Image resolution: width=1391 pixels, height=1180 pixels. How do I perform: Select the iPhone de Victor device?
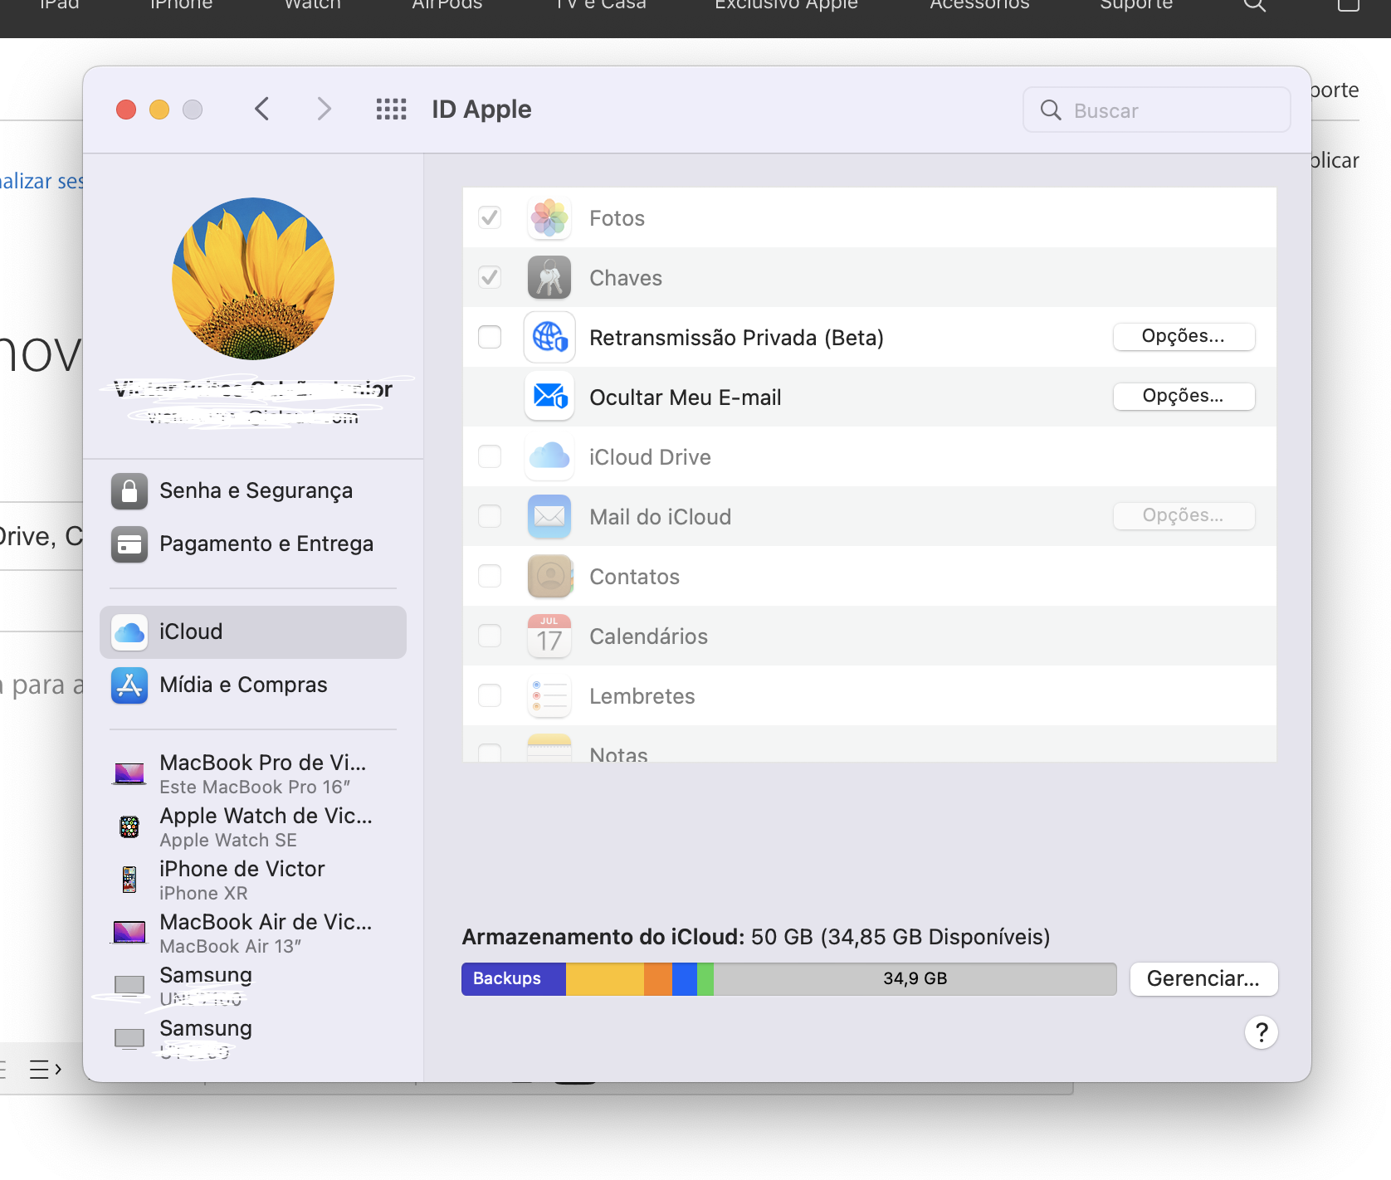click(x=242, y=880)
